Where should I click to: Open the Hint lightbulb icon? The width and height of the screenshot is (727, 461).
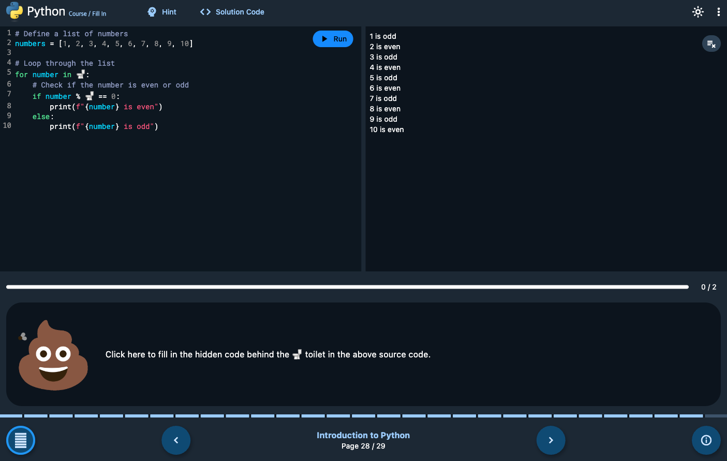[152, 11]
